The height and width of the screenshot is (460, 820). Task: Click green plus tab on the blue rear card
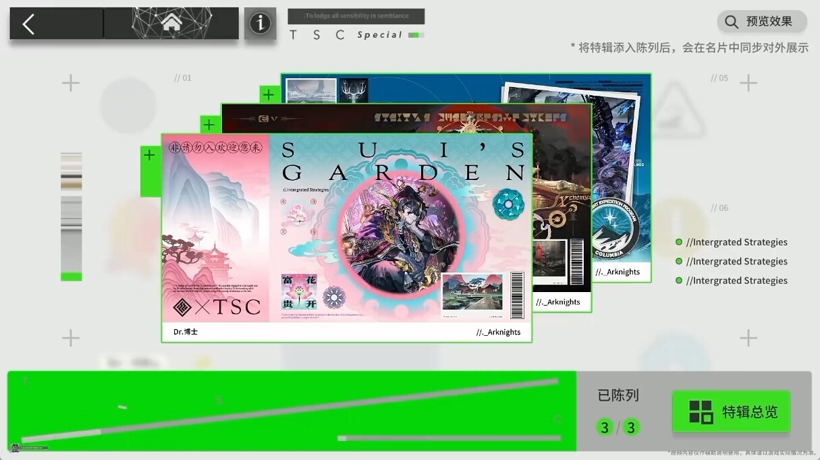pos(269,94)
